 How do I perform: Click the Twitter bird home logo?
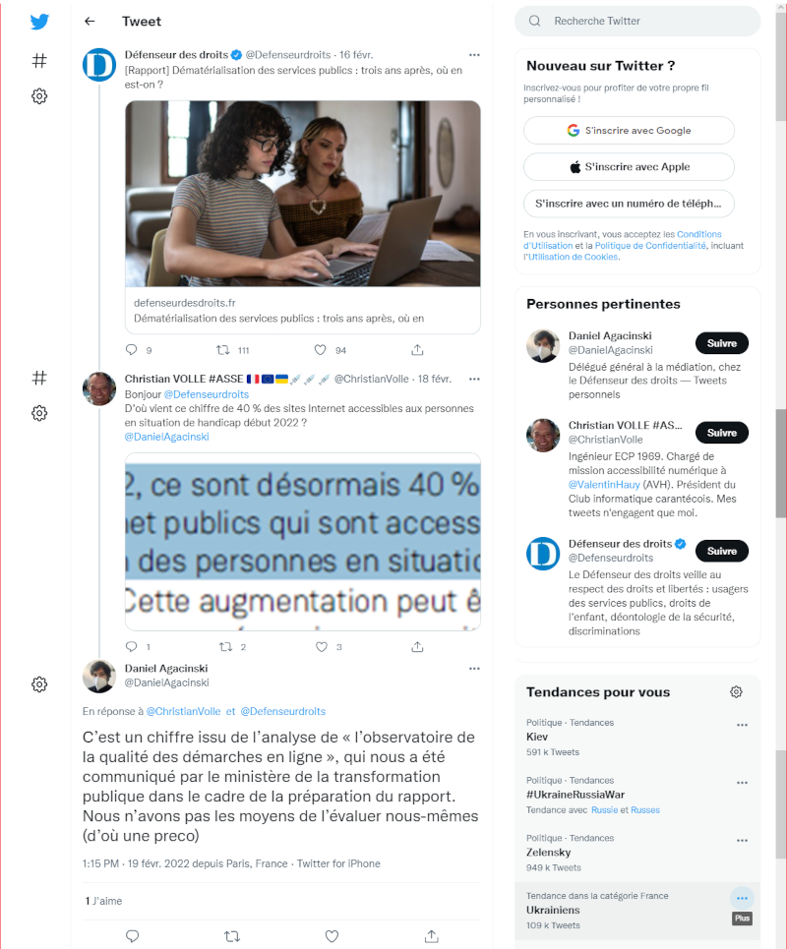(39, 22)
